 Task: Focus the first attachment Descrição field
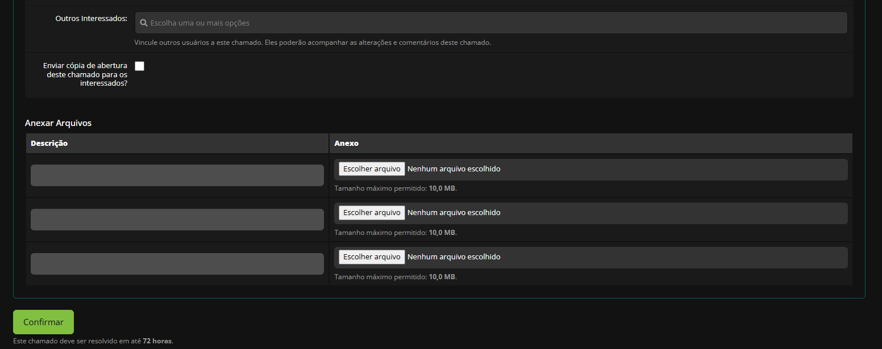click(177, 175)
